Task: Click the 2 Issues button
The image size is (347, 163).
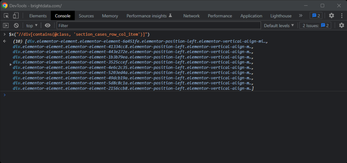Action: pos(316,25)
